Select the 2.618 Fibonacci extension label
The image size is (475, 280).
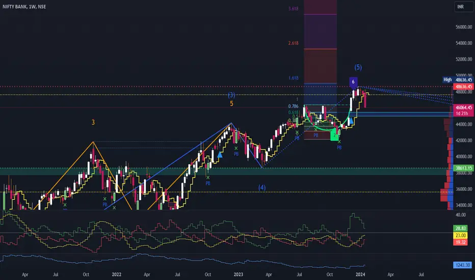point(293,43)
